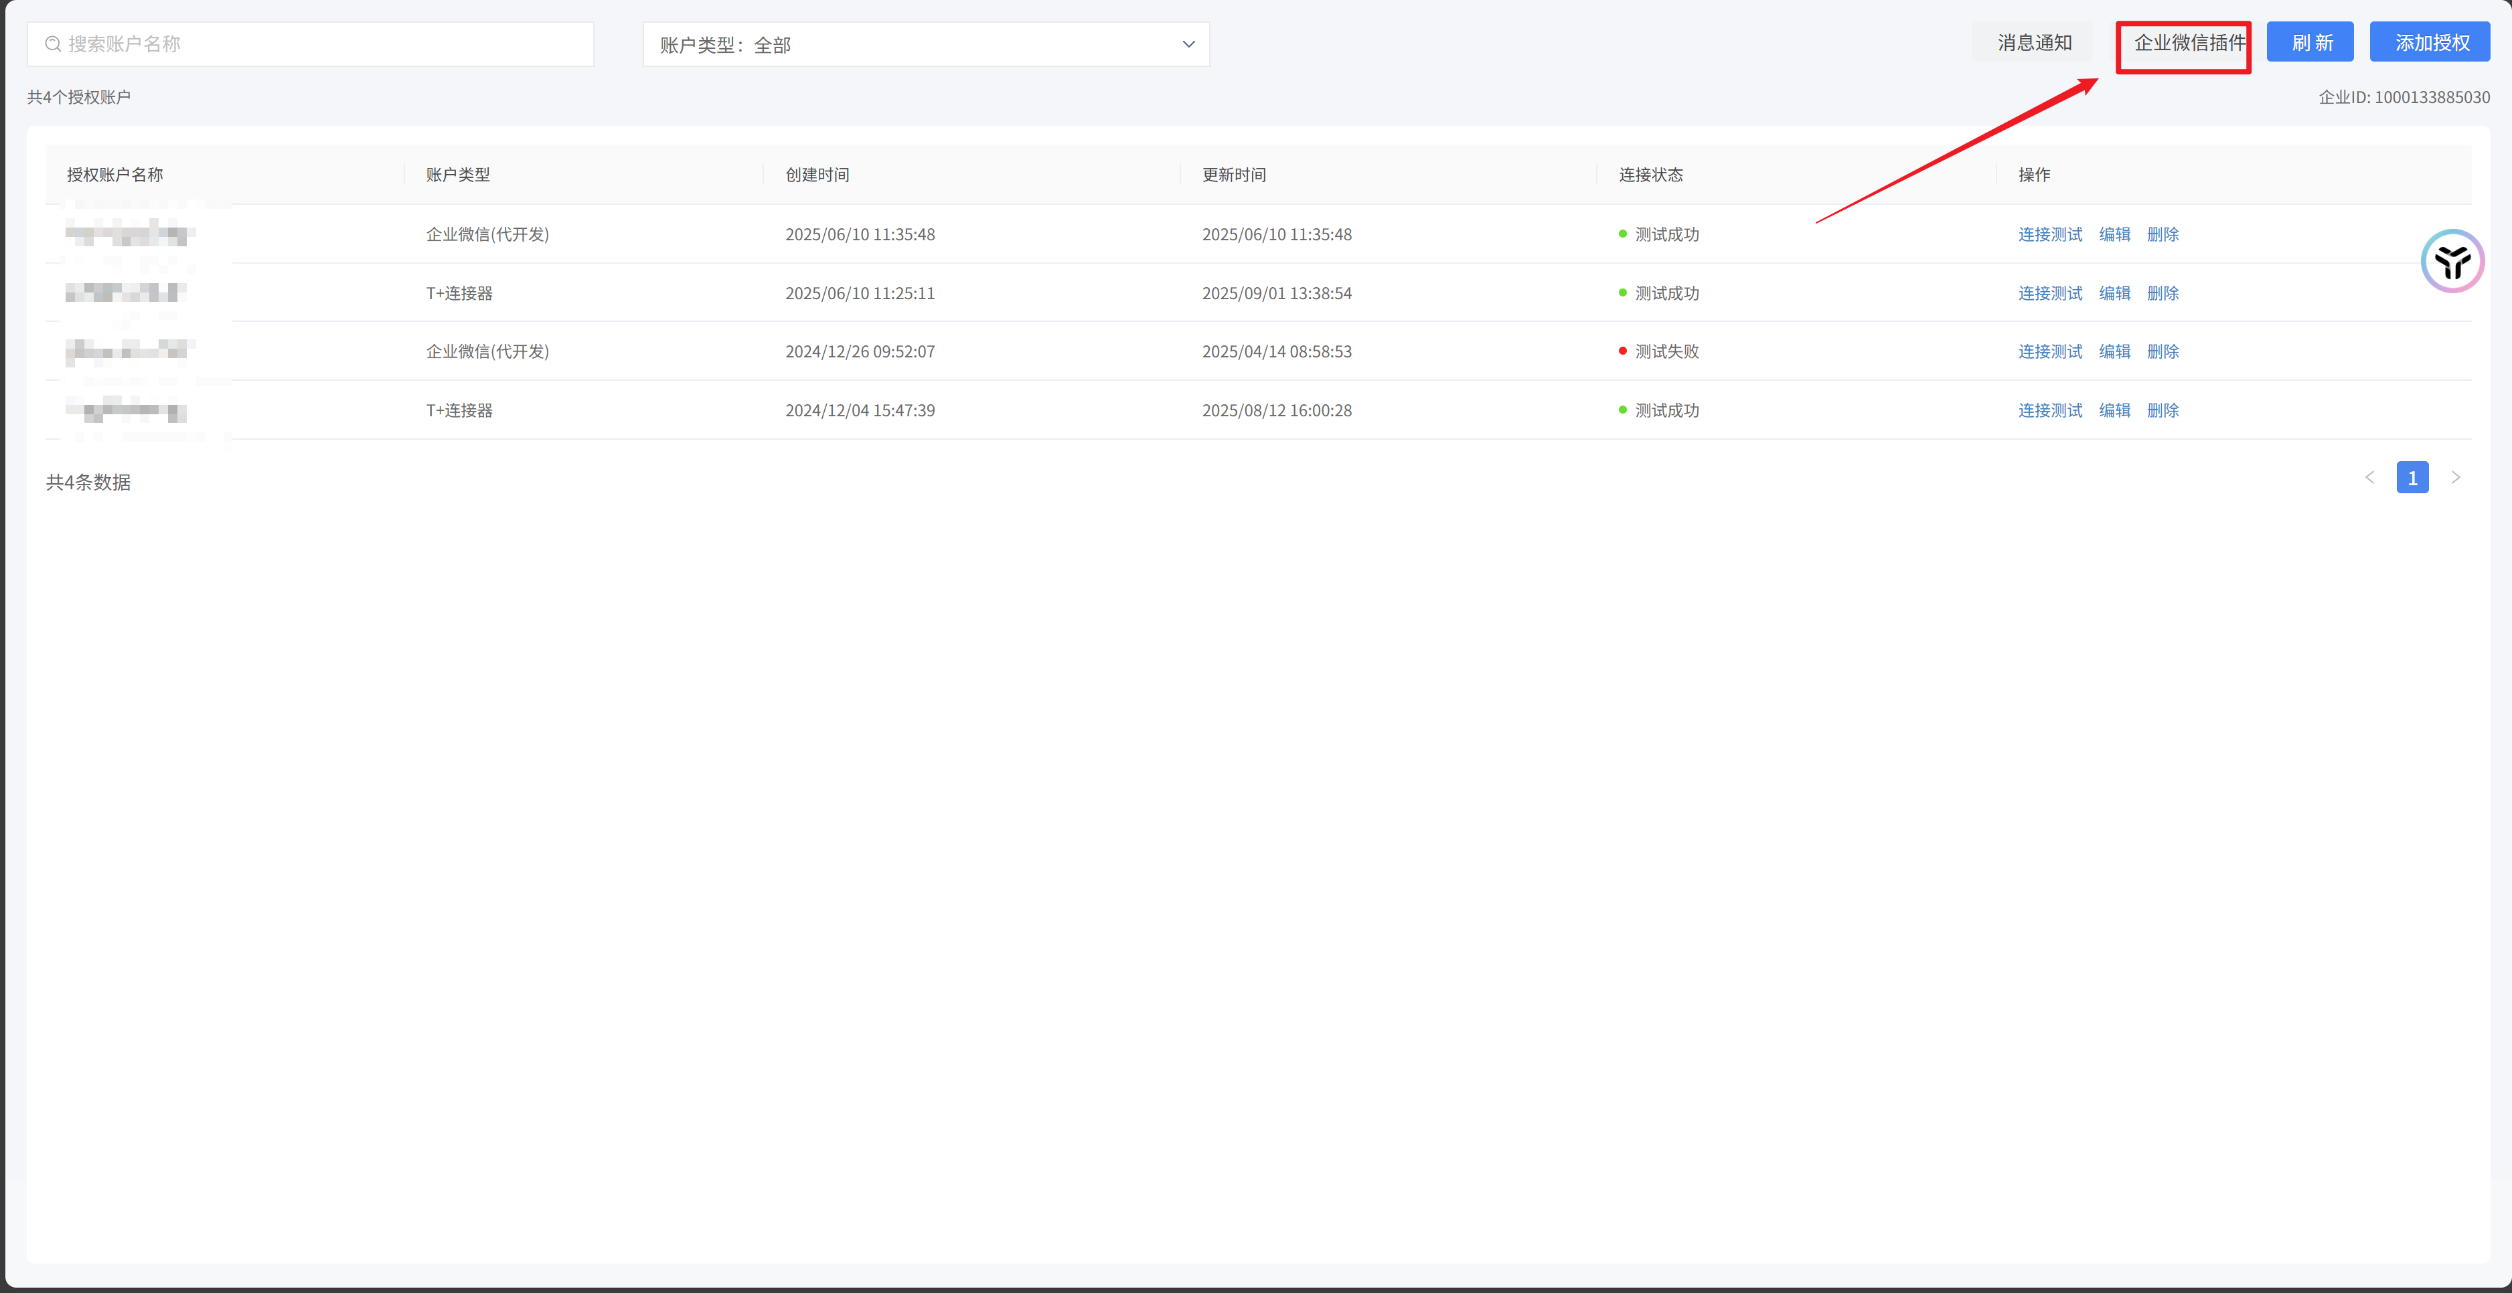Click the 连接状态 column header
Screen dimensions: 2512x1293
point(1651,175)
